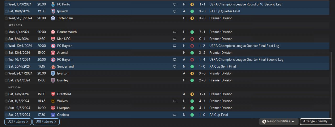Go to U18 Fixtures
335x127 pixels.
46,122
